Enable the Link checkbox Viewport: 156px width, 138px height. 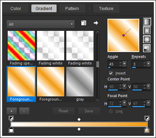point(111,111)
